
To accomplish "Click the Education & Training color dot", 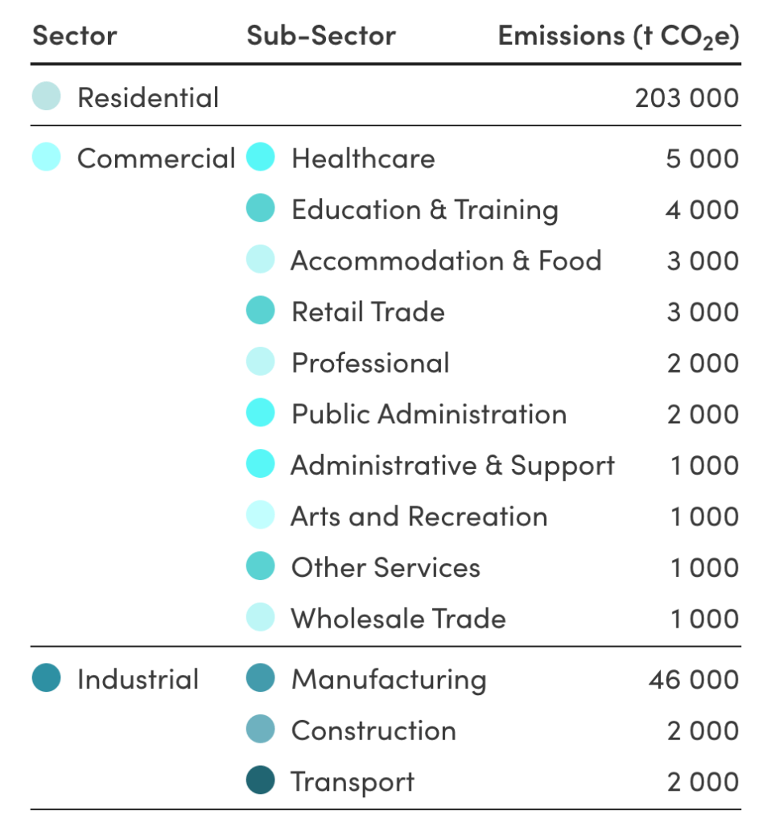I will point(261,209).
